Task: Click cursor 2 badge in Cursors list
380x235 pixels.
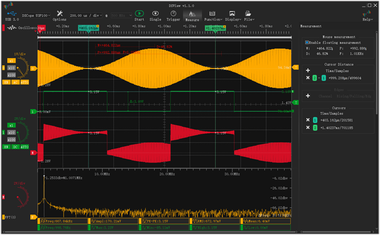Action: click(x=315, y=127)
